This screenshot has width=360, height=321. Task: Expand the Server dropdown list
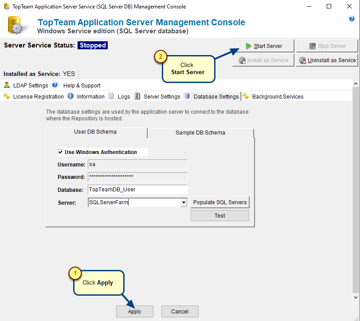pyautogui.click(x=184, y=202)
